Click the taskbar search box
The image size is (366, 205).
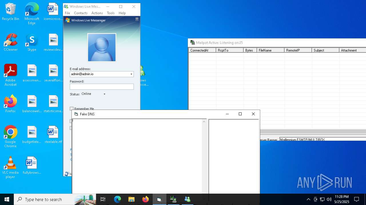(x=55, y=199)
